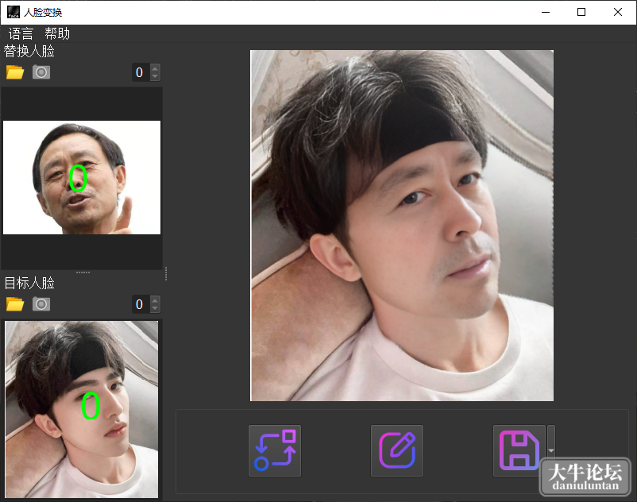Select the source face thumbnail of older man
The width and height of the screenshot is (637, 502).
pos(82,177)
